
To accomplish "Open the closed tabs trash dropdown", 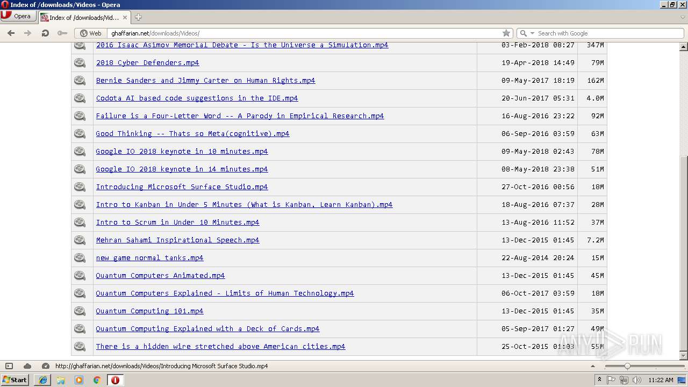I will point(683,17).
